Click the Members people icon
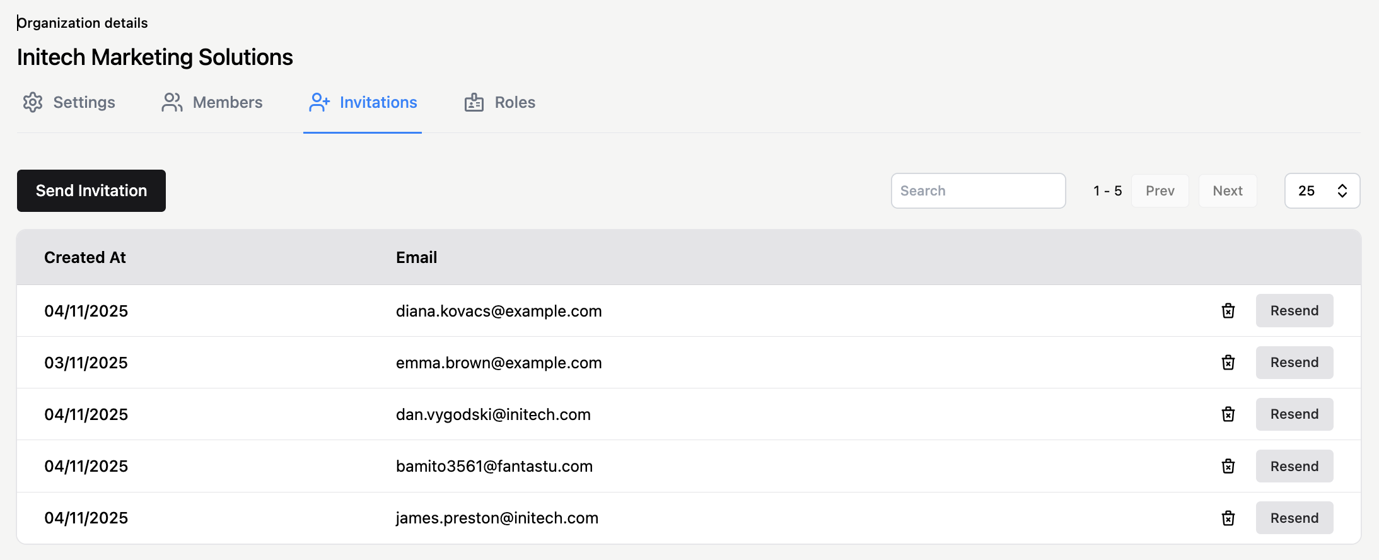This screenshot has height=560, width=1379. pos(172,102)
